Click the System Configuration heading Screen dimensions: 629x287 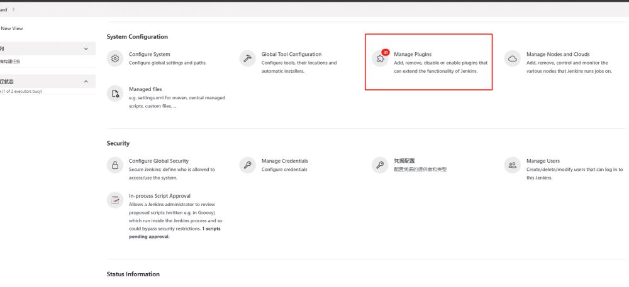(137, 36)
